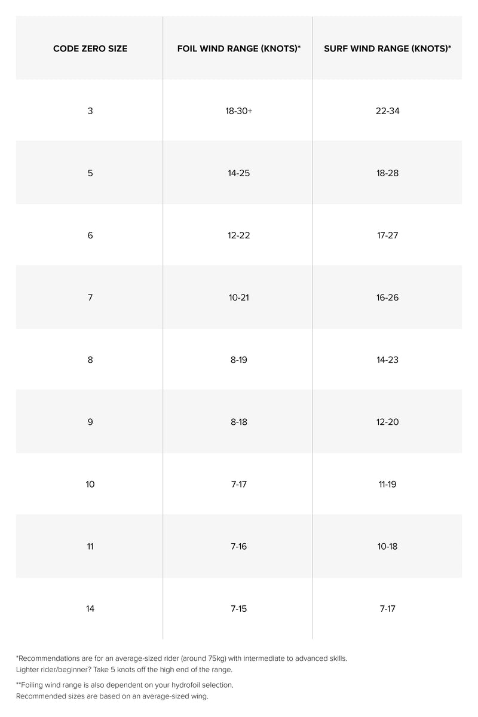Click the size 10 cell
This screenshot has width=478, height=717.
(90, 484)
